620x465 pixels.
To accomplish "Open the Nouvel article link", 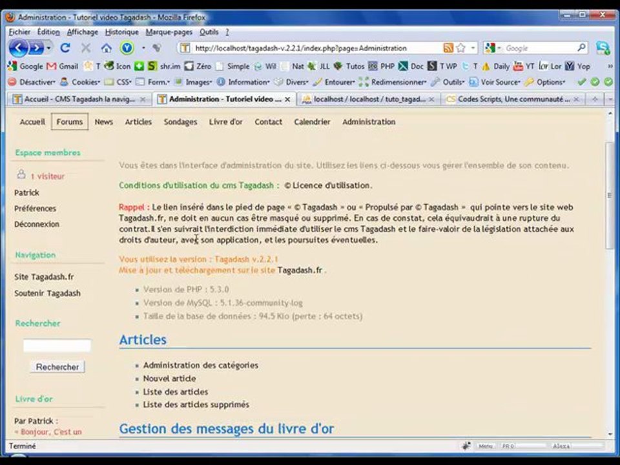I will [169, 378].
